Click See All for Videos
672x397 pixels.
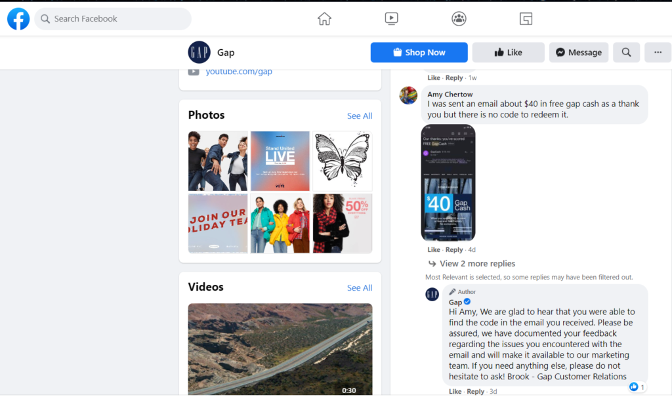pyautogui.click(x=360, y=287)
